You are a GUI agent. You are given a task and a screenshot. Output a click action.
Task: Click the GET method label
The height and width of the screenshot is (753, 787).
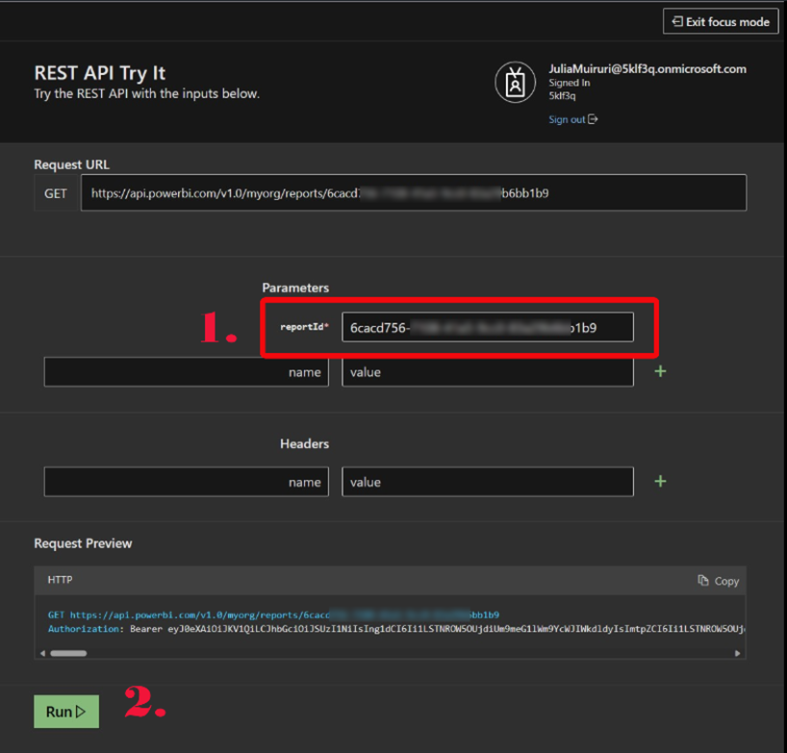pyautogui.click(x=55, y=193)
